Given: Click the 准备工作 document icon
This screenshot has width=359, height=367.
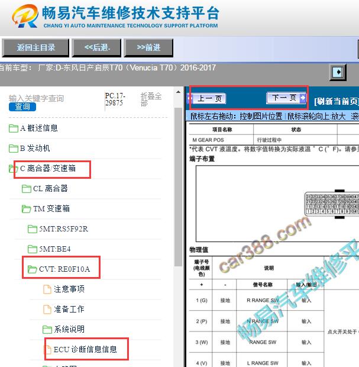Looking at the screenshot, I should click(x=47, y=310).
